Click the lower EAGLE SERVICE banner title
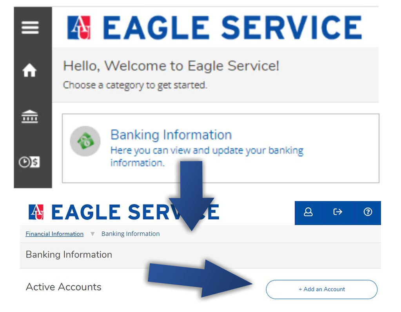This screenshot has width=401, height=312. [136, 212]
